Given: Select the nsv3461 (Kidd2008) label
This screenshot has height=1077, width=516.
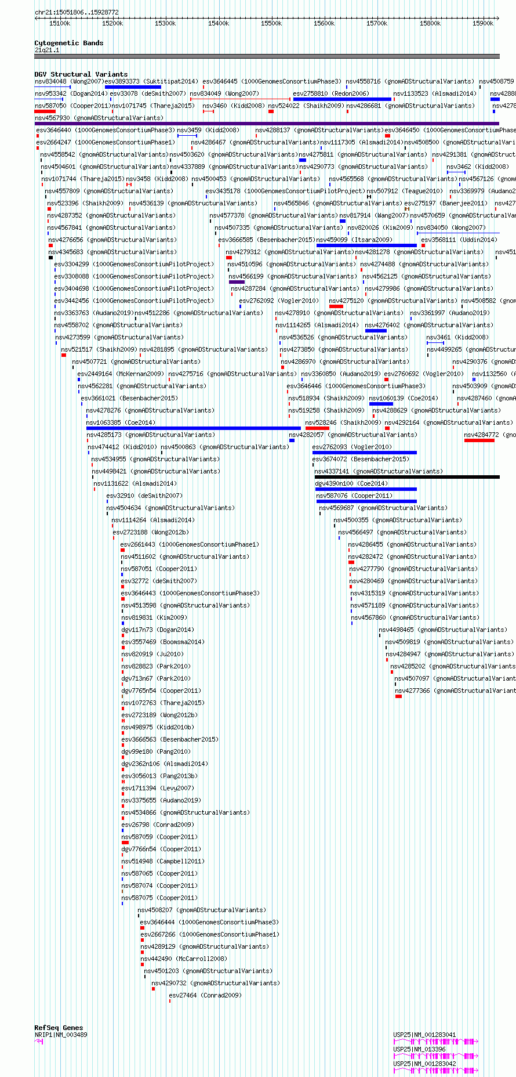Looking at the screenshot, I should pyautogui.click(x=457, y=338).
